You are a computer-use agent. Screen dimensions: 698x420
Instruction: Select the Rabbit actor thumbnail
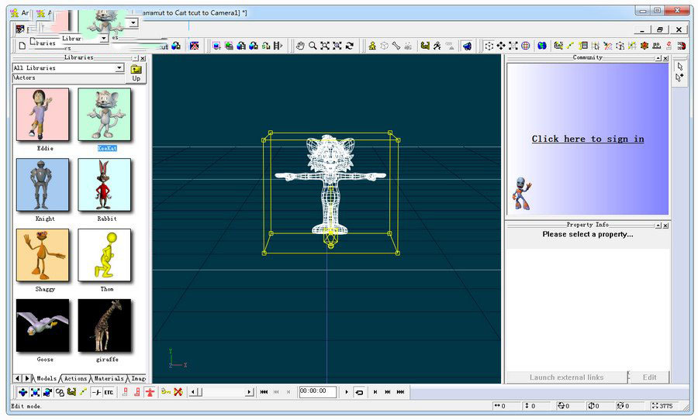click(104, 184)
